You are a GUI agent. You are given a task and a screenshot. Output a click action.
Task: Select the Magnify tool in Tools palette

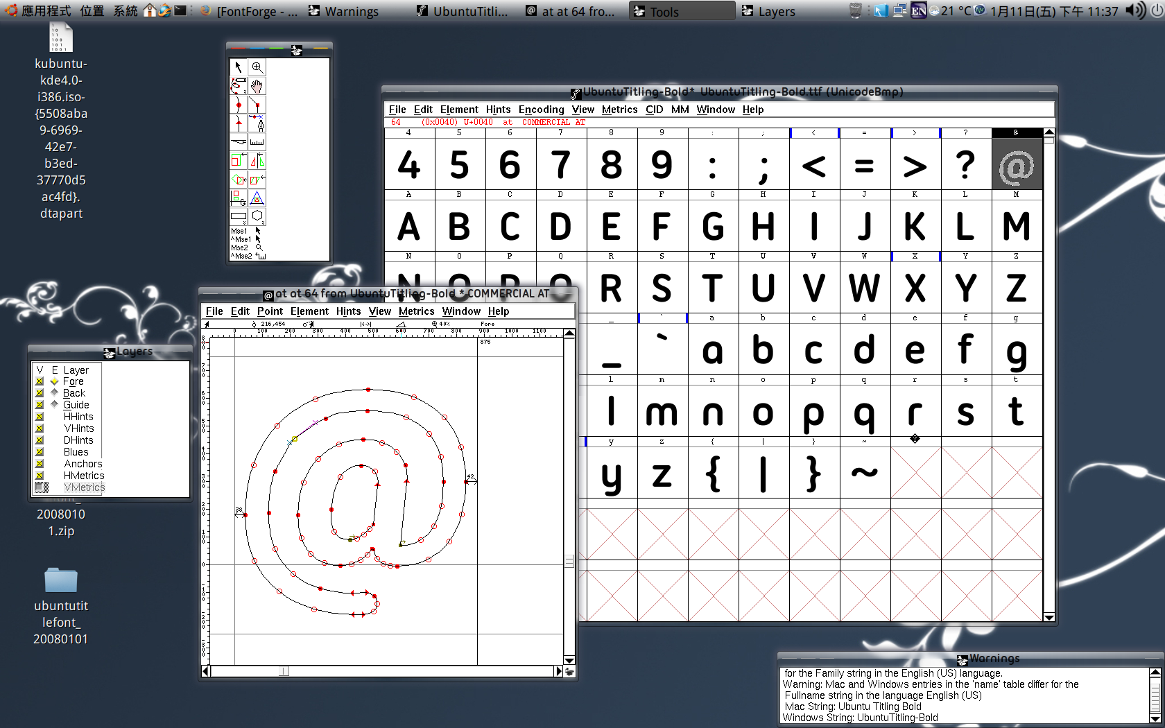click(257, 67)
